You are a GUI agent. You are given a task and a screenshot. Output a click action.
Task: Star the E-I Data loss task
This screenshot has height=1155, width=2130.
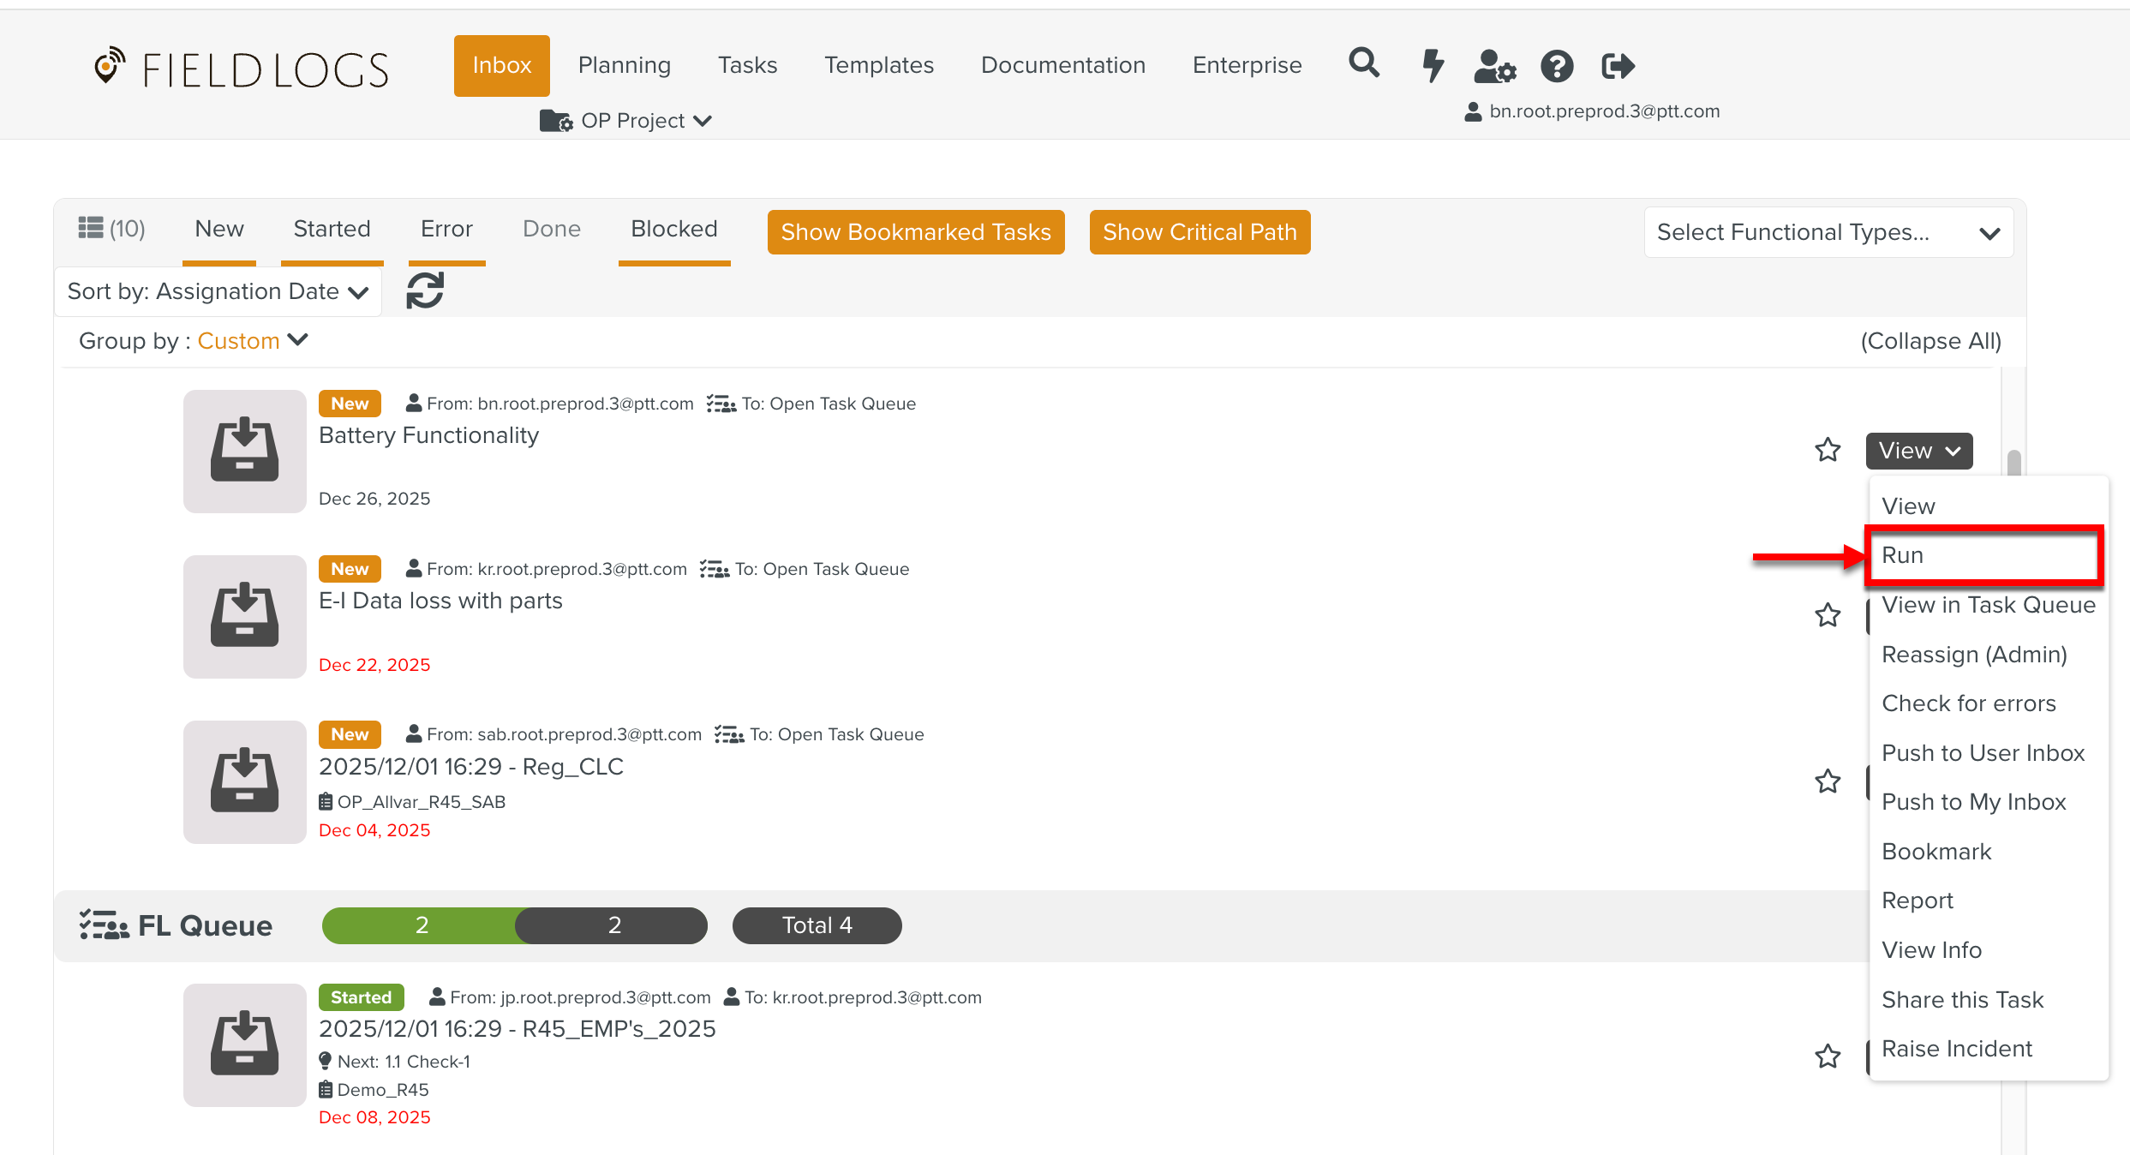point(1828,615)
